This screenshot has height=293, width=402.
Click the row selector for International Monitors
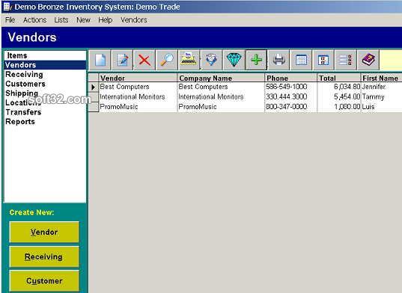(94, 97)
